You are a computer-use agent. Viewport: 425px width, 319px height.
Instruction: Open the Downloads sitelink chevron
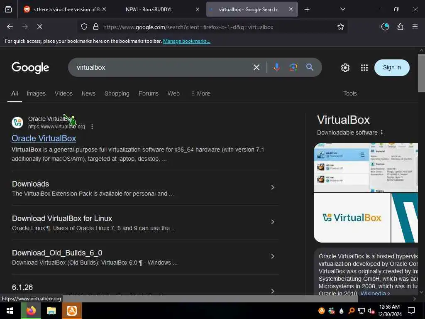click(x=272, y=187)
